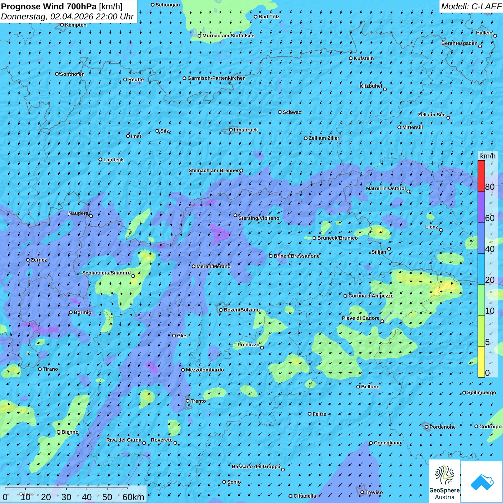Click the 'Meran/Merano' label

coord(213,266)
